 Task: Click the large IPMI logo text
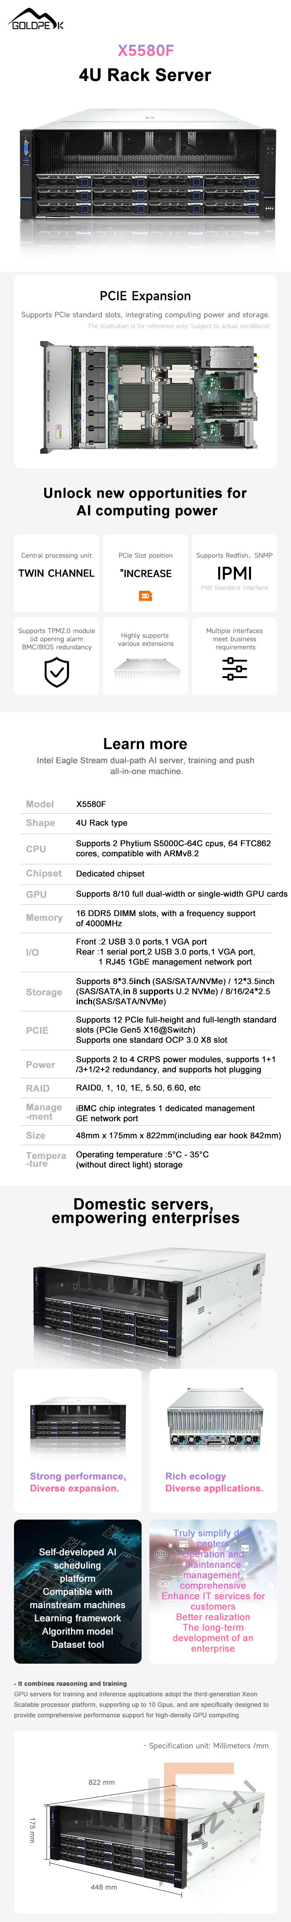(234, 573)
